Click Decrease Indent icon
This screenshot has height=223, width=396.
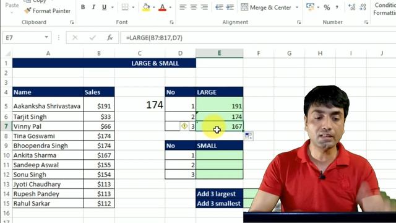219,7
